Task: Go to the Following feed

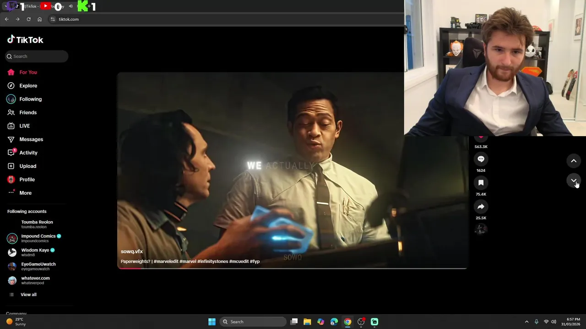Action: (x=24, y=99)
